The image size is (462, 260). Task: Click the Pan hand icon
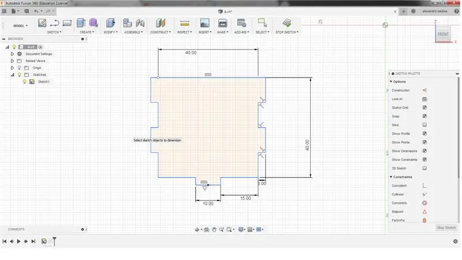tap(214, 229)
